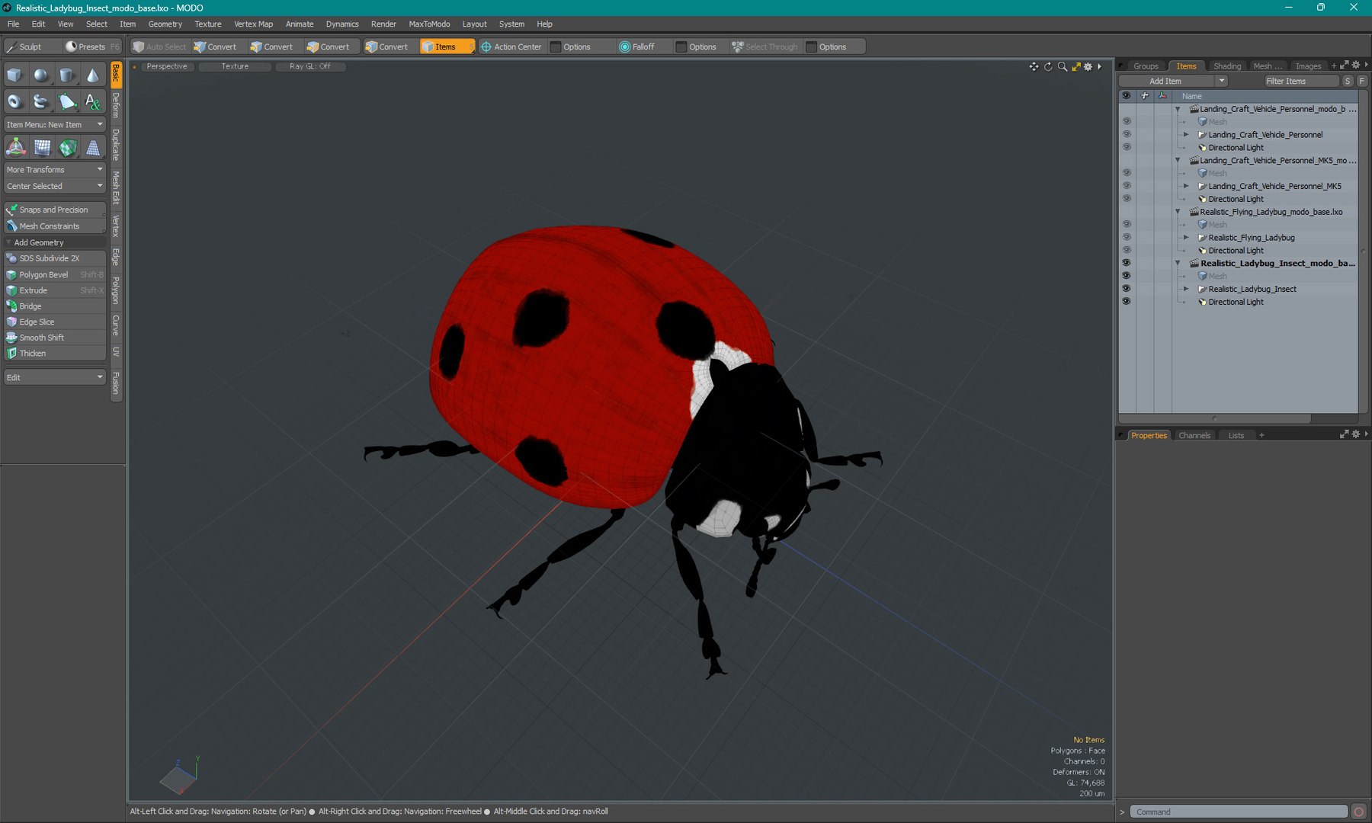Toggle visibility of Realistic_Ladybug_Insect_modo_base scene

click(1126, 263)
